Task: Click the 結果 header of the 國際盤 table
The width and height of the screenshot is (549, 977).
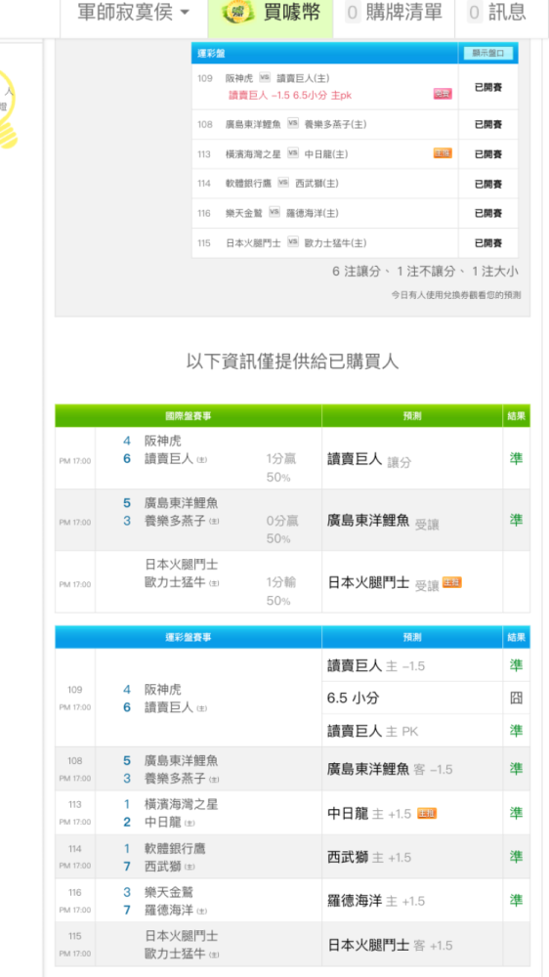Action: pyautogui.click(x=517, y=415)
